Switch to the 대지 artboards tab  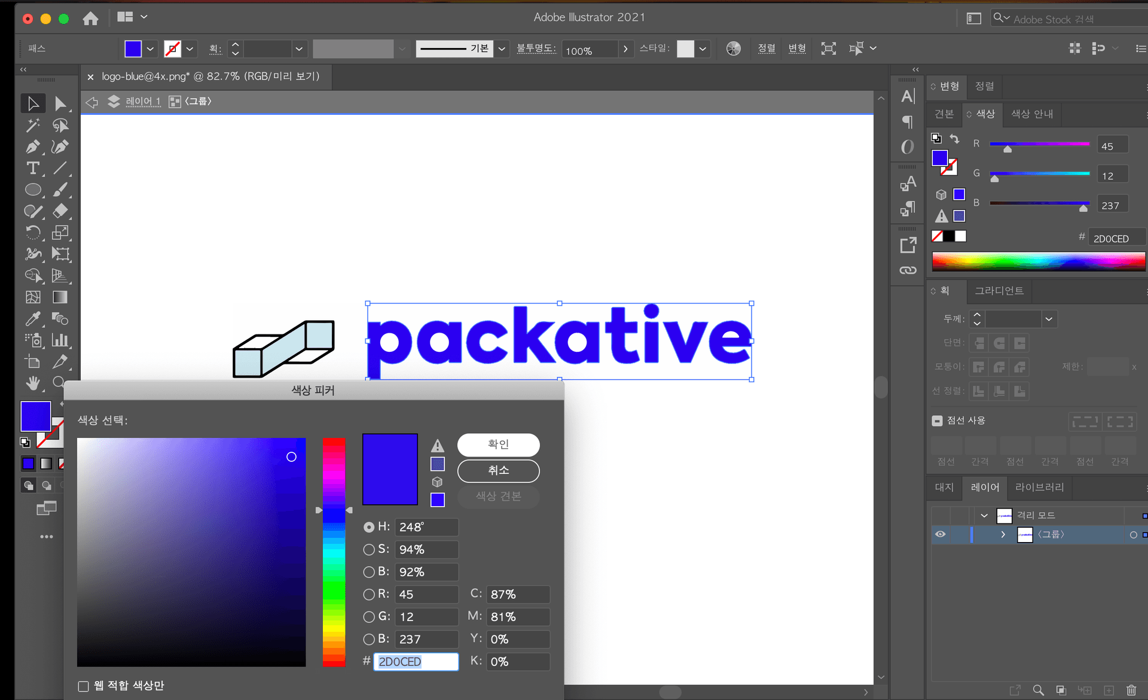tap(944, 487)
